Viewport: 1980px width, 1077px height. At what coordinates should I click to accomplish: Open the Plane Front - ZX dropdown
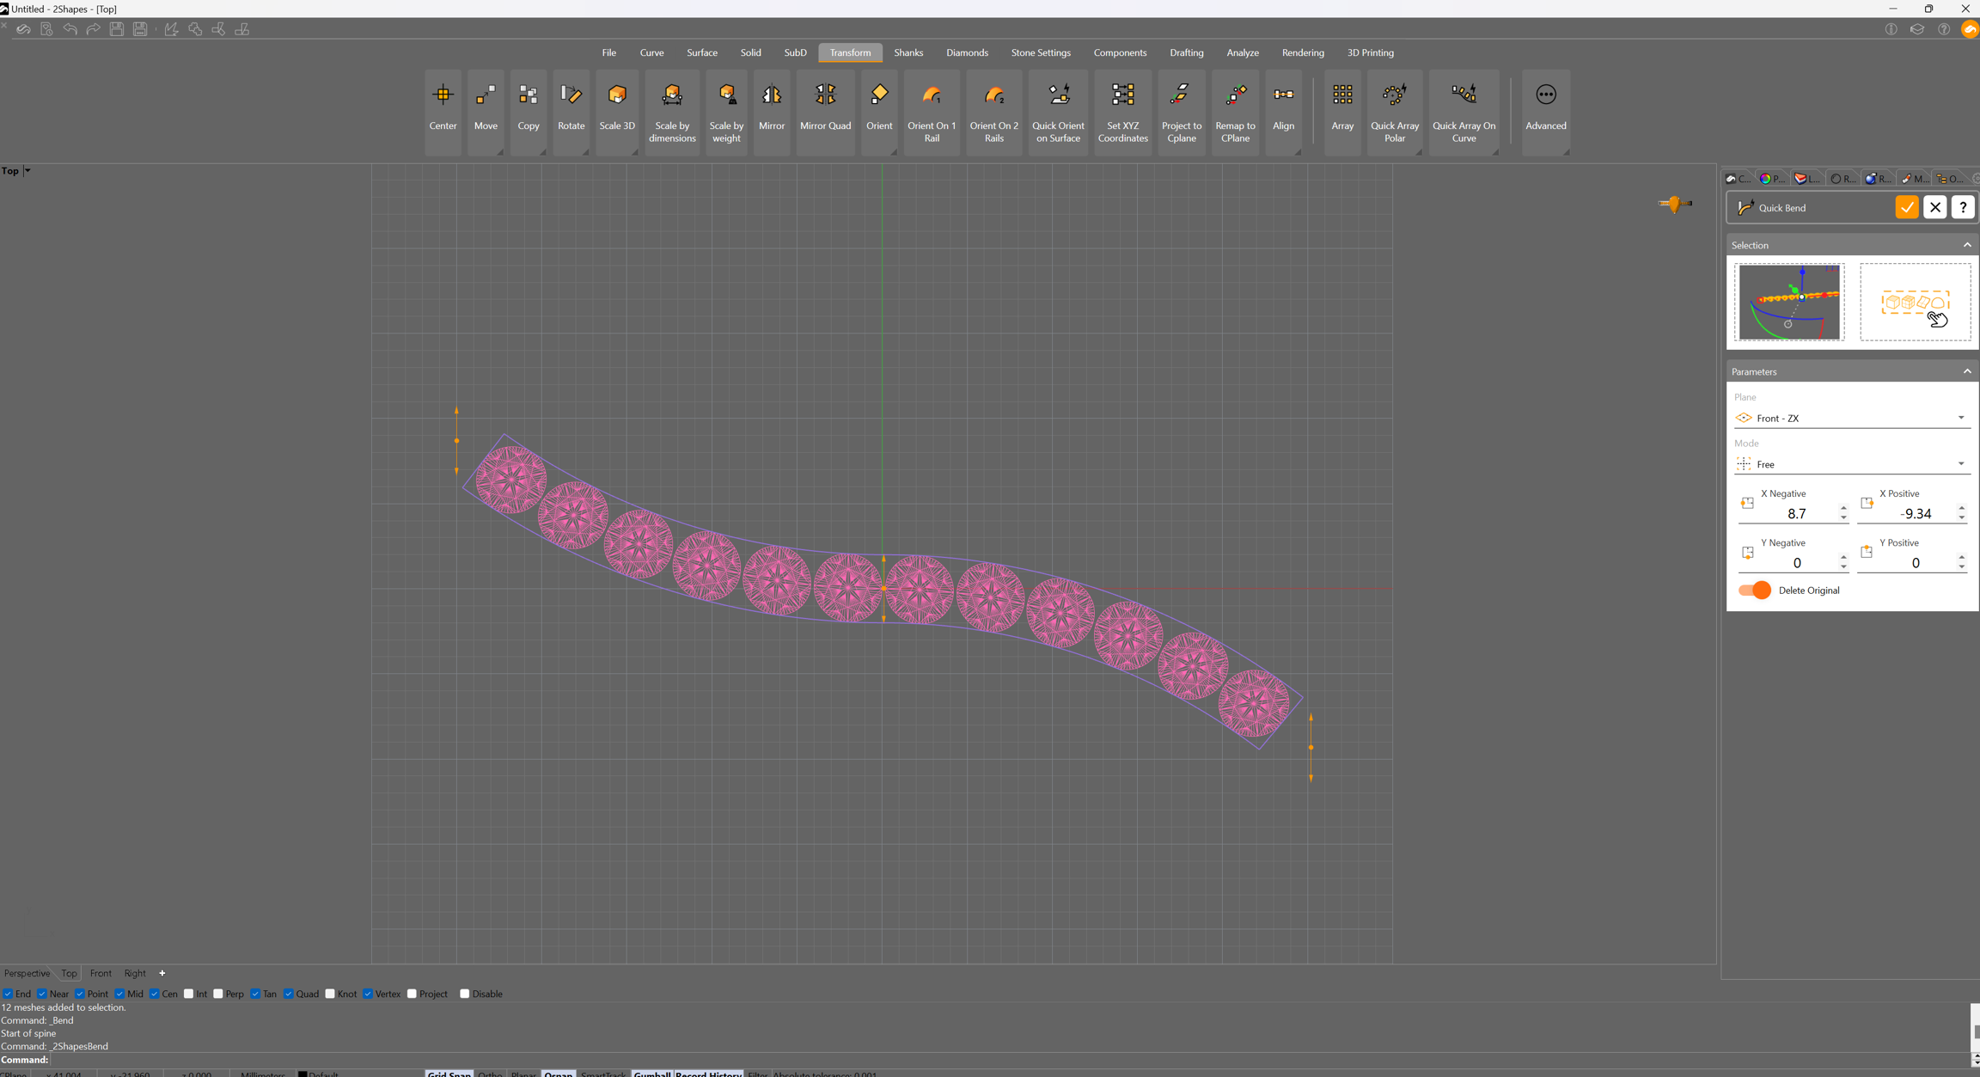[x=1851, y=419]
